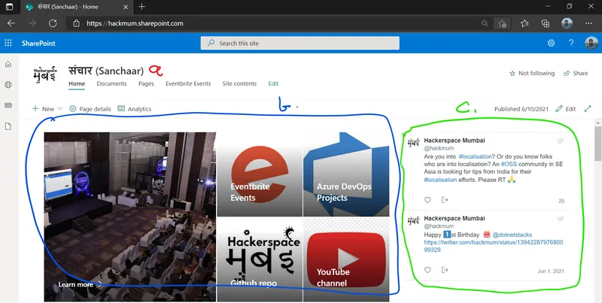Click the Search this site box
602x303 pixels.
(301, 44)
